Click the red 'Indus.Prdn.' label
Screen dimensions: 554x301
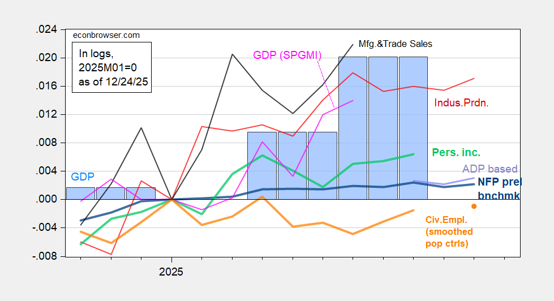(461, 103)
